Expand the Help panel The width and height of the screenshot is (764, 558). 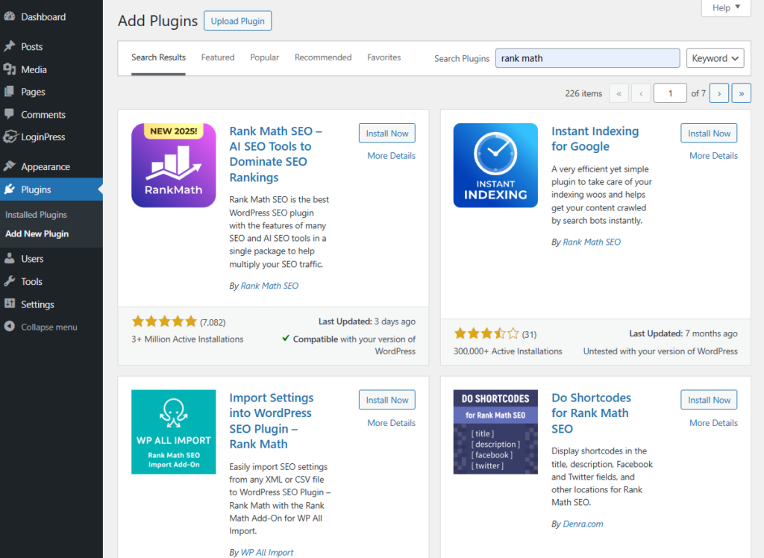click(x=726, y=7)
